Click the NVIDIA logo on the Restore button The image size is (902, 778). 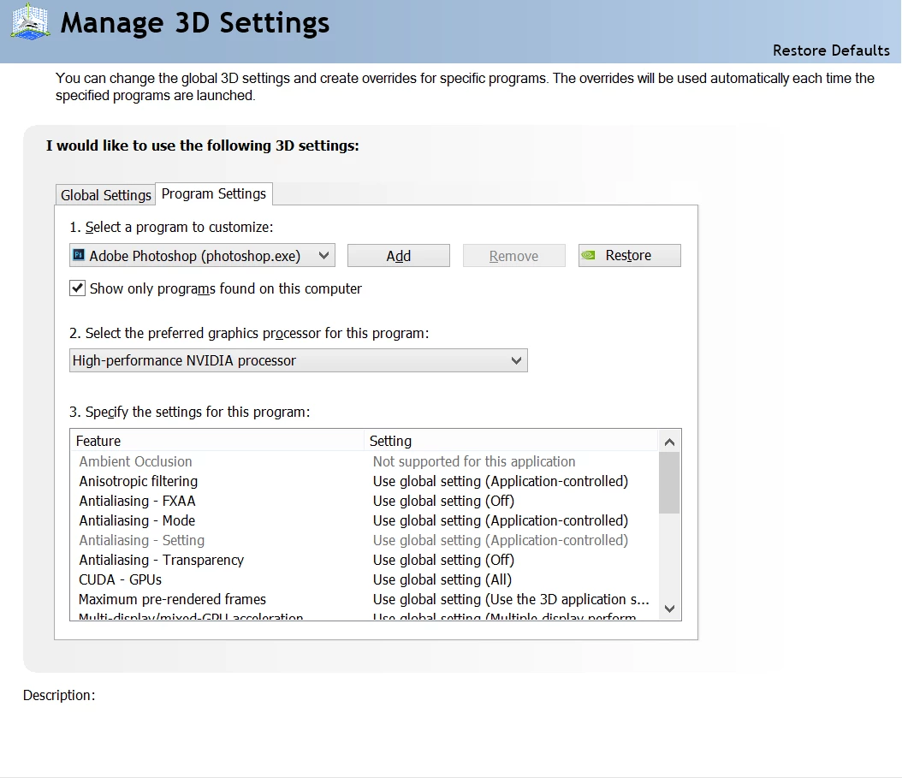point(589,255)
